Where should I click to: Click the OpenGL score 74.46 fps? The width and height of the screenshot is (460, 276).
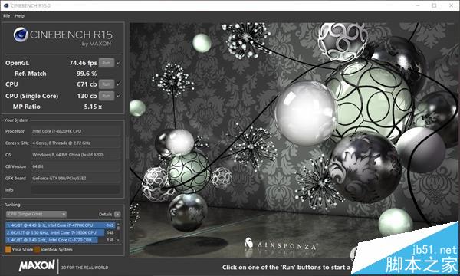click(x=83, y=63)
